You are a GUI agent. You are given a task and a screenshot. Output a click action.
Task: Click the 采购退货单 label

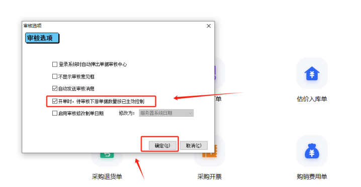click(x=107, y=176)
